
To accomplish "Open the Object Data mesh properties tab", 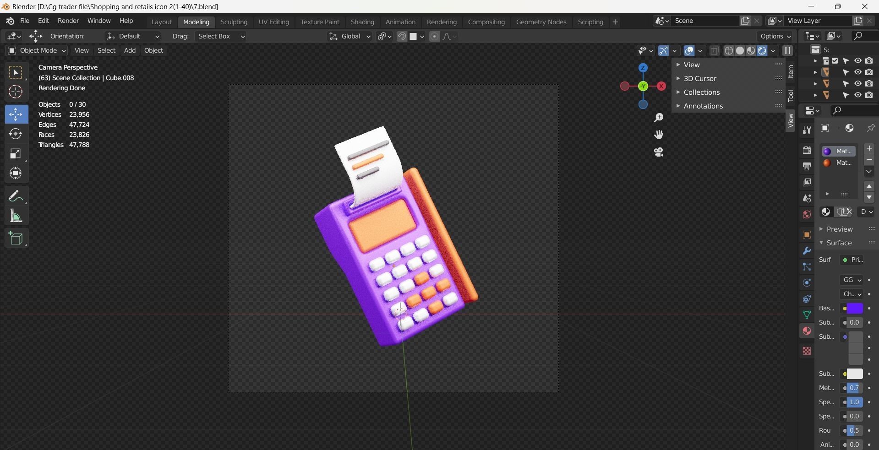I will (x=807, y=315).
